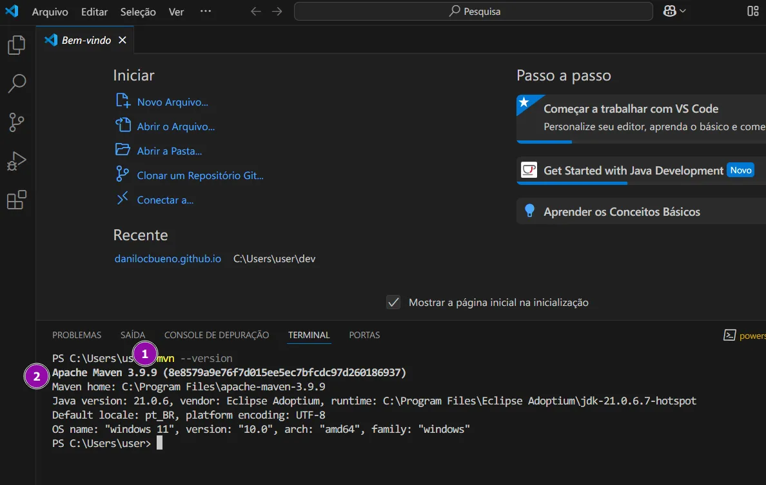
Task: Click the Pesquisa command center field
Action: pyautogui.click(x=474, y=12)
